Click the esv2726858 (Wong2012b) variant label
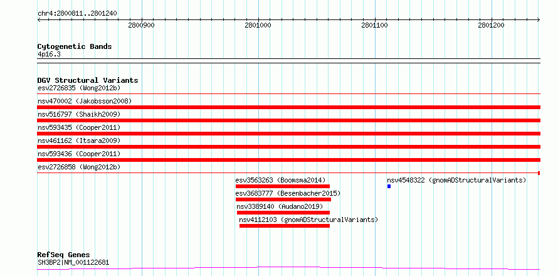This screenshot has width=558, height=276. tap(79, 167)
